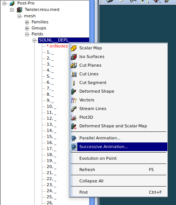Collapse the SOLNL__DEPL field node
176x205 pixels.
tap(35, 40)
